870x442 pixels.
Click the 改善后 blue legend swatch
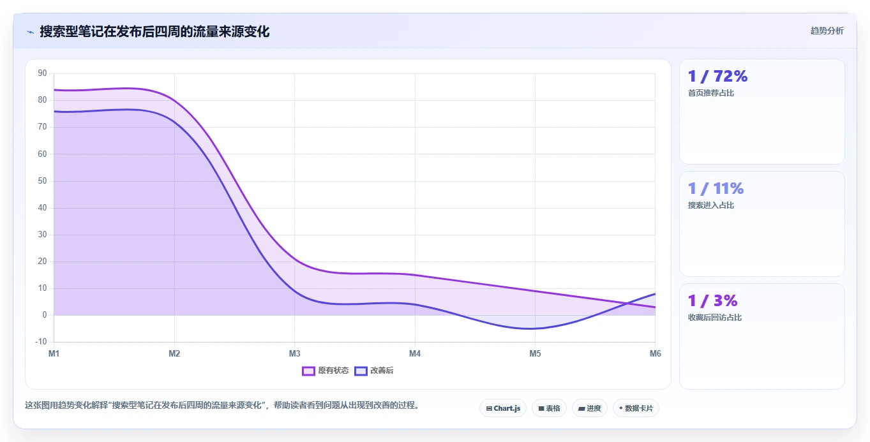pyautogui.click(x=361, y=371)
